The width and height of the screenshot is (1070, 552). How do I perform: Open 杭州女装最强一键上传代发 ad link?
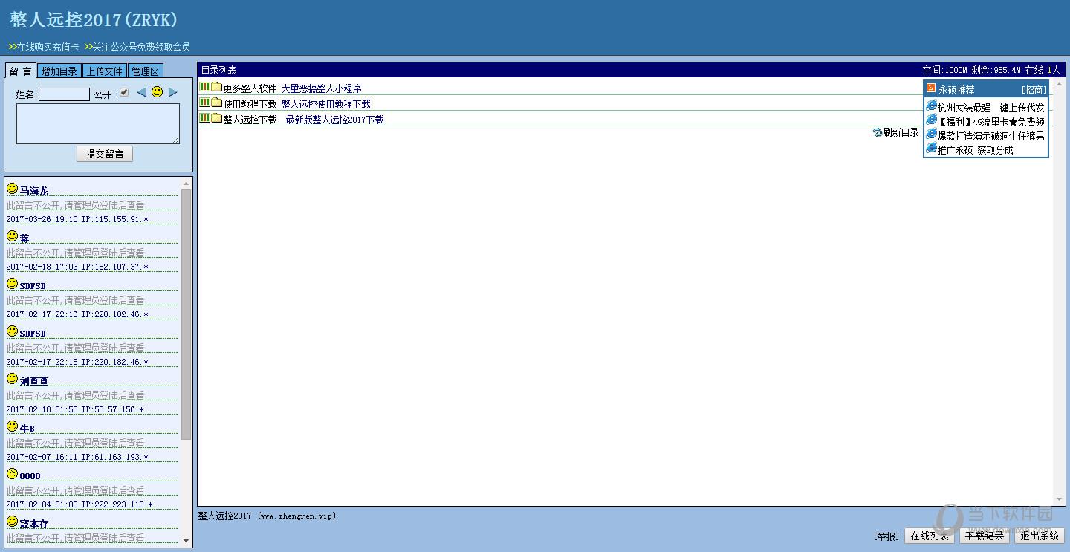coord(991,108)
